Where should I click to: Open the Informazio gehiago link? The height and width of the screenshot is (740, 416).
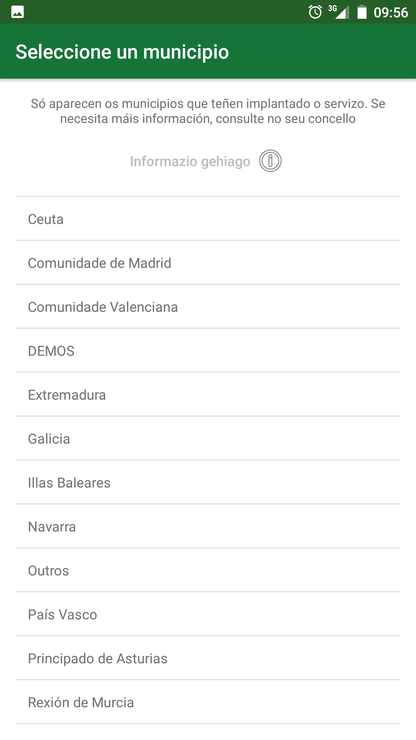tap(190, 161)
